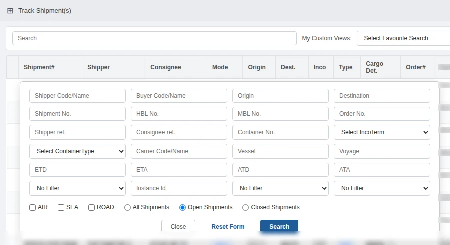This screenshot has height=245, width=450.
Task: Focus the Destination filter field
Action: point(382,96)
